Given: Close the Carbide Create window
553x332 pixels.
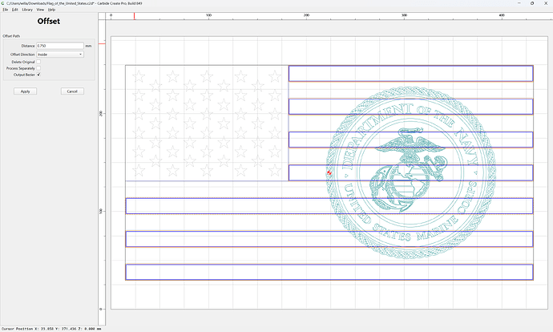Looking at the screenshot, I should pos(546,3).
